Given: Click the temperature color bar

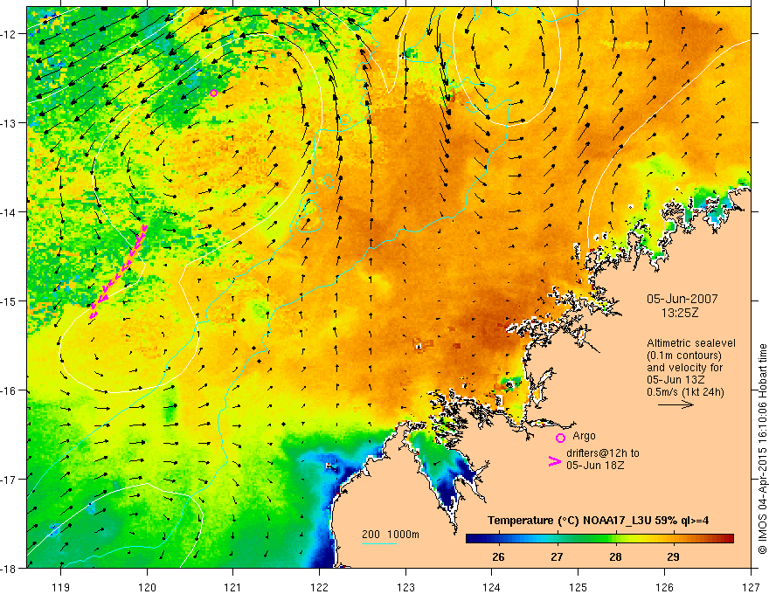Looking at the screenshot, I should click(599, 539).
